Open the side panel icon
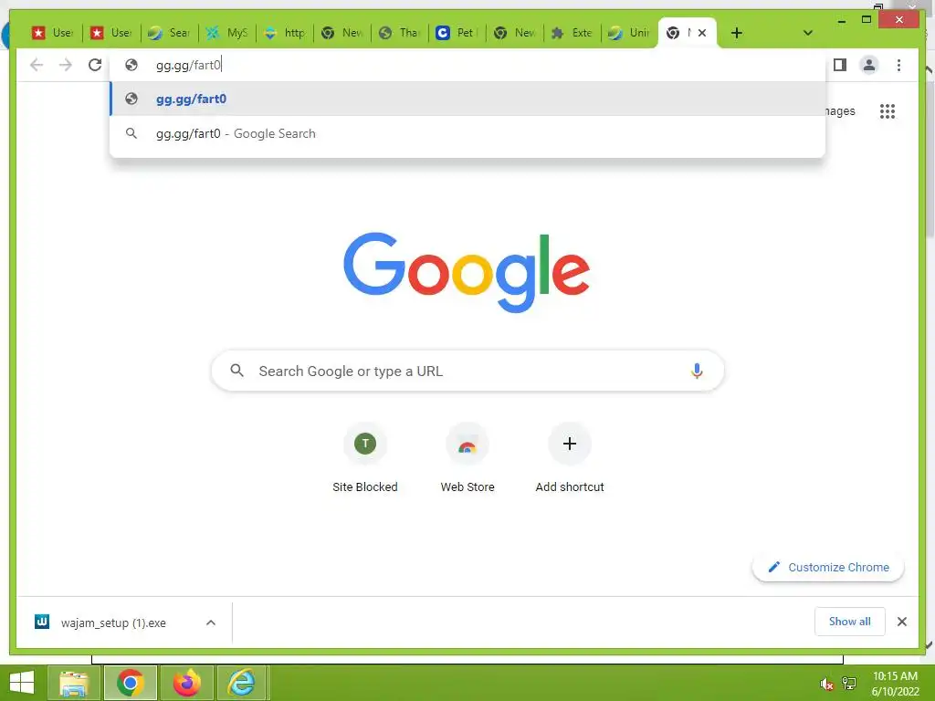 click(x=840, y=65)
